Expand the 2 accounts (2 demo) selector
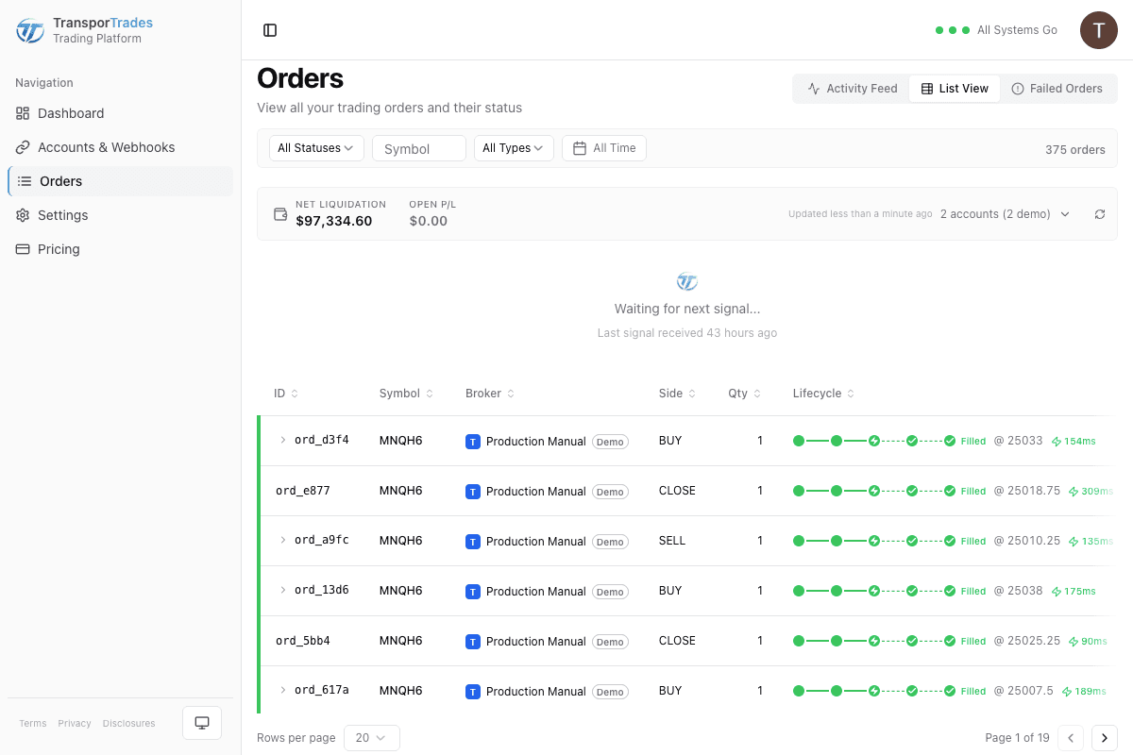 [x=1006, y=214]
